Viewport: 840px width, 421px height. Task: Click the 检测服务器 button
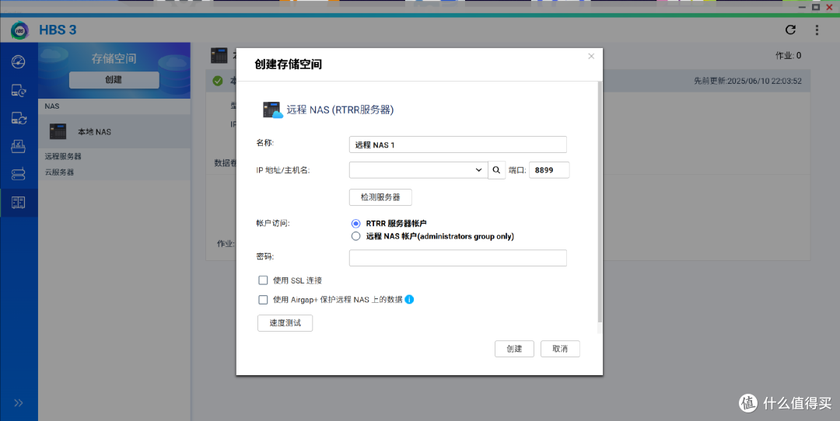[380, 197]
